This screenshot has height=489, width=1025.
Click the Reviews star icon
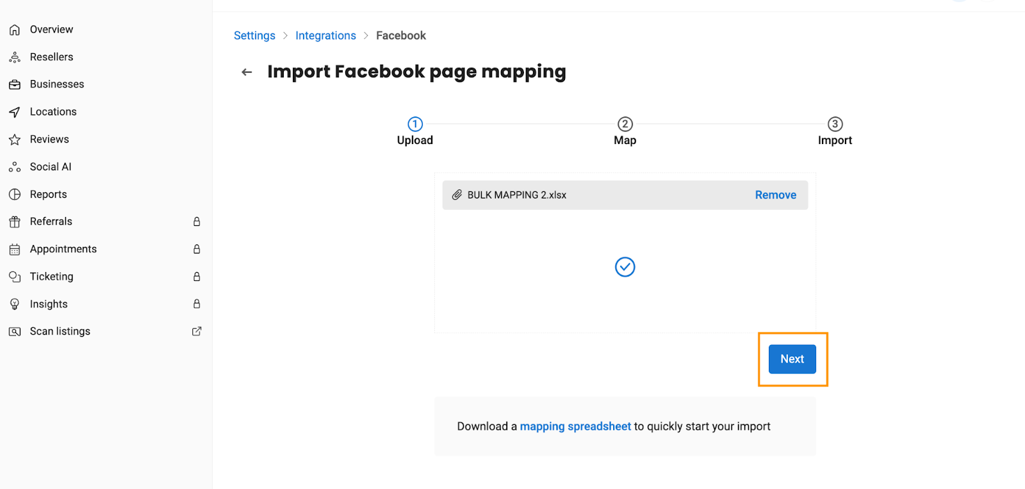tap(15, 140)
